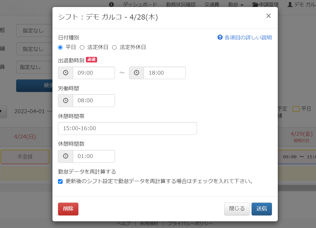
Task: Click the text label for the recalculate checkbox
Action: coord(159,181)
